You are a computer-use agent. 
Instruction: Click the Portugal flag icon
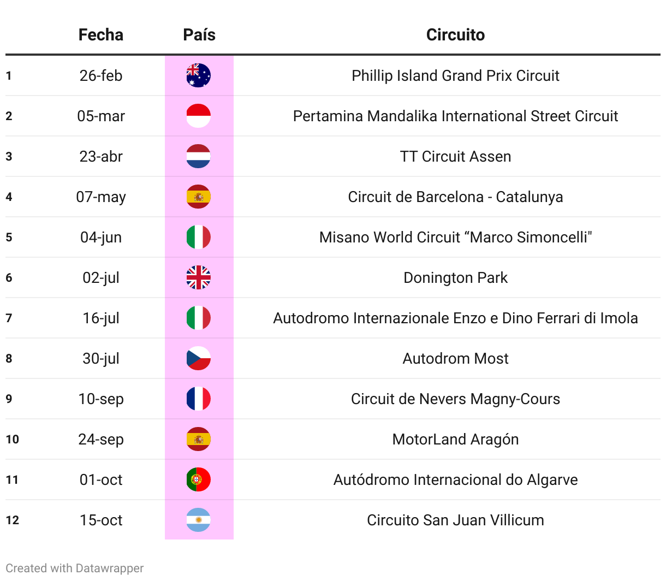(199, 479)
